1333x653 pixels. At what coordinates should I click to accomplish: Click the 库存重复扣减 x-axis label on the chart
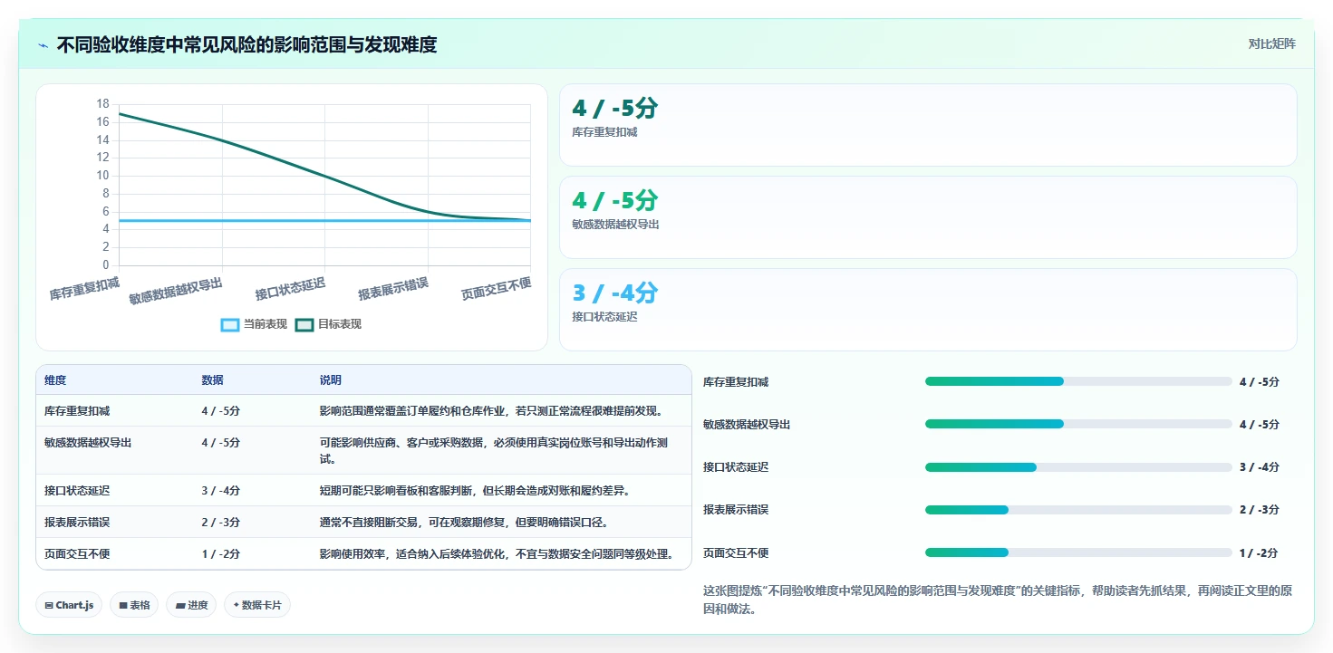[84, 289]
